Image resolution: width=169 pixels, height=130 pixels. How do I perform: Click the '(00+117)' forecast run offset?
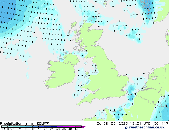[x=161, y=124]
